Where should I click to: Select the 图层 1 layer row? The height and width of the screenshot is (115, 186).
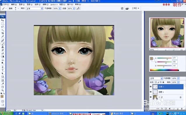[168, 92]
